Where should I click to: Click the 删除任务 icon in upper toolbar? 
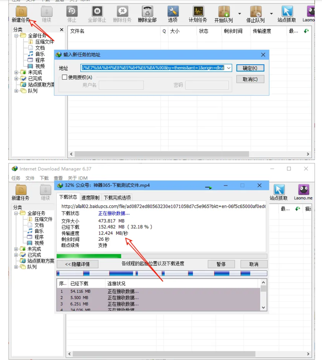point(122,11)
